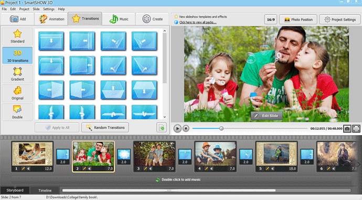Choose the third-row door opening right transition
Image resolution: width=362 pixels, height=200 pixels.
point(82,90)
